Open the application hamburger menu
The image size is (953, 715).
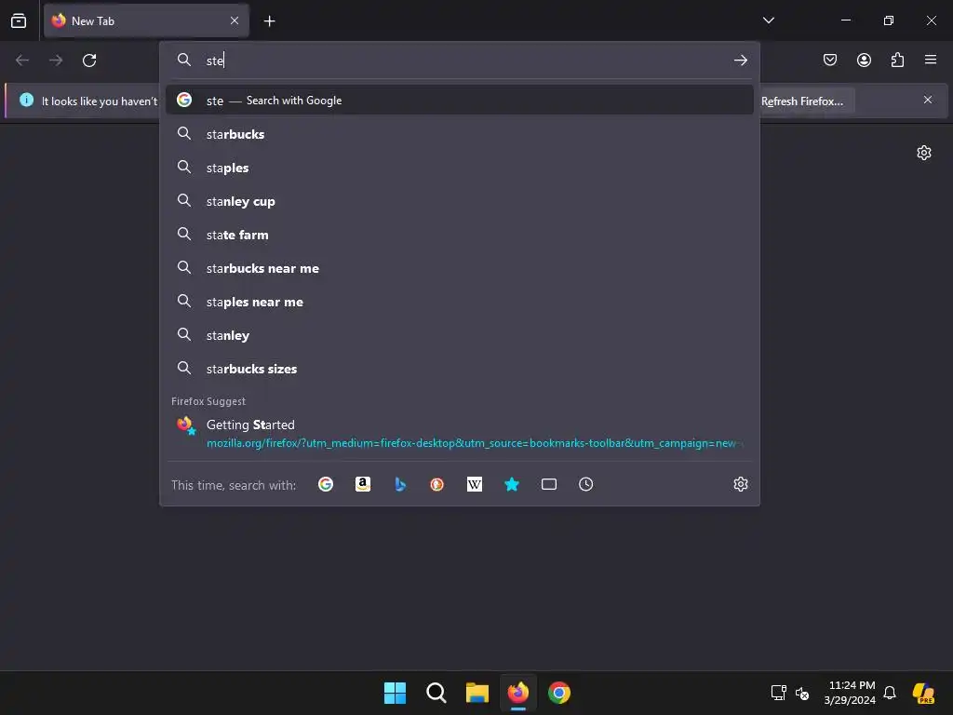pyautogui.click(x=931, y=60)
